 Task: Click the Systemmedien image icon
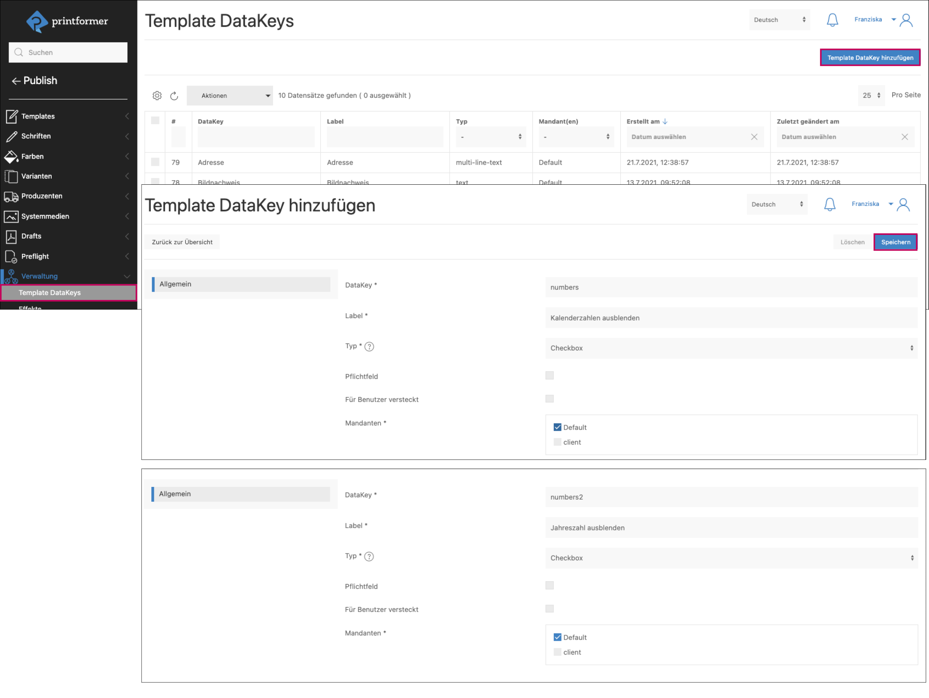click(x=11, y=217)
